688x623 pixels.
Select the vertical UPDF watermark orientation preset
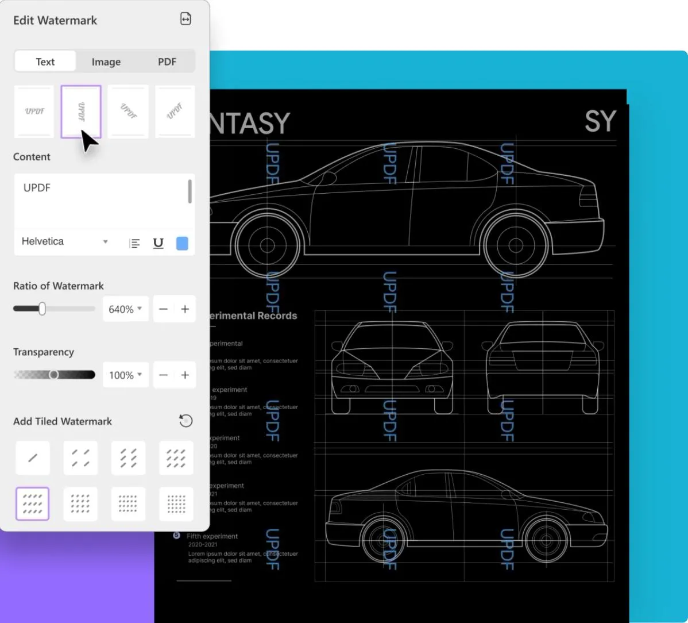(81, 111)
